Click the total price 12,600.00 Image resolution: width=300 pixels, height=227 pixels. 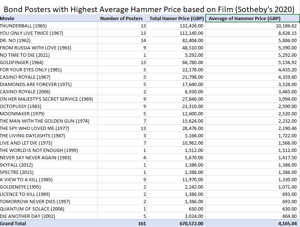coord(193,114)
